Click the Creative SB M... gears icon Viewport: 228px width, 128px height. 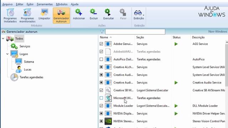point(108,90)
